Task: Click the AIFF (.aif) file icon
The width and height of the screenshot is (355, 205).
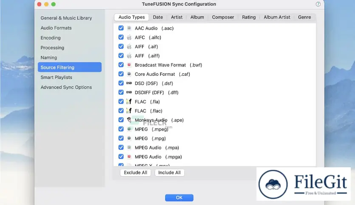Action: (x=129, y=47)
